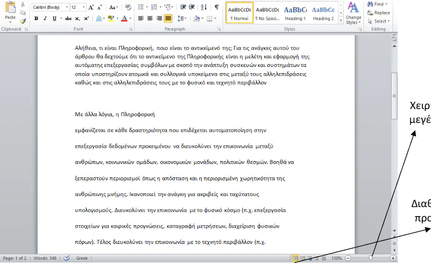Apply superscript formatting
Image resolution: width=431 pixels, height=263 pixels.
pyautogui.click(x=86, y=19)
